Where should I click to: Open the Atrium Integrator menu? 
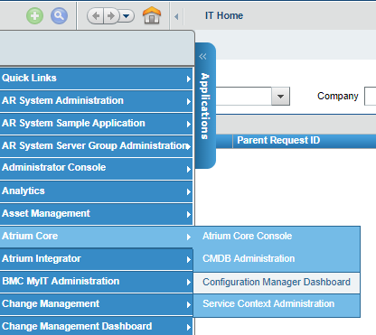point(96,259)
